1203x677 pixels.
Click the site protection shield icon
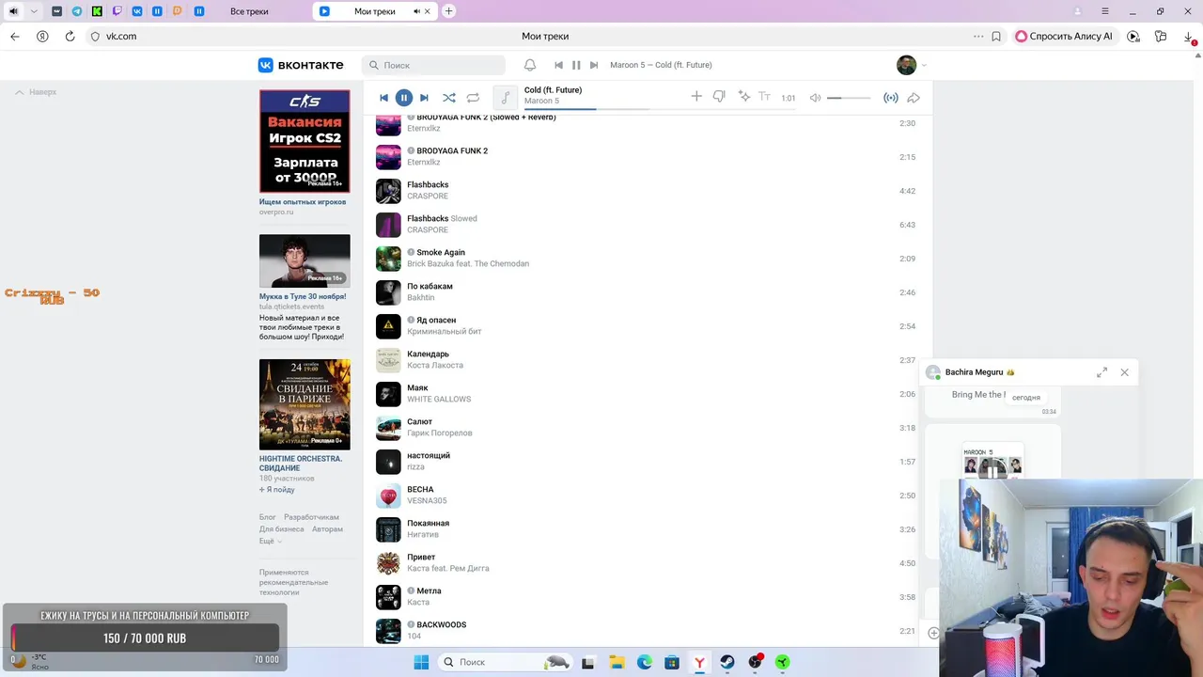[95, 36]
